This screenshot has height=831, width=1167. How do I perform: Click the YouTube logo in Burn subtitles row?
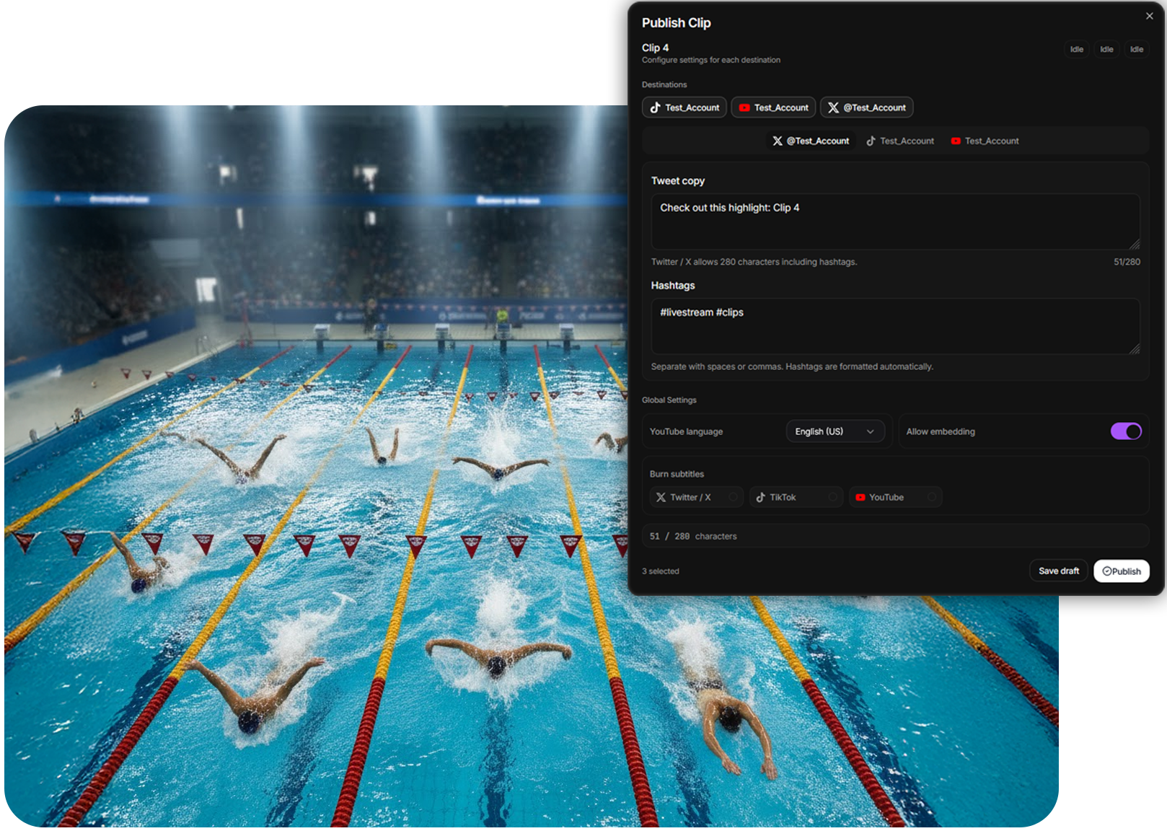pyautogui.click(x=860, y=498)
